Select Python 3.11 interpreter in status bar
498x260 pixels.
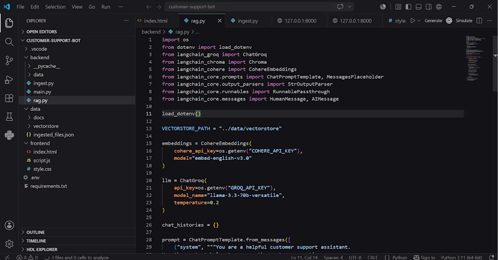(x=461, y=257)
